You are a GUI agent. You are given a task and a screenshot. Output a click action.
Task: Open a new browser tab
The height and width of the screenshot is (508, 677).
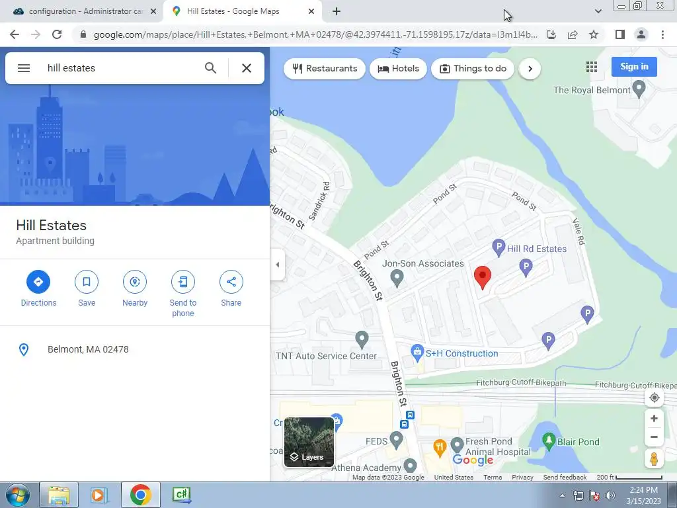[x=337, y=12]
